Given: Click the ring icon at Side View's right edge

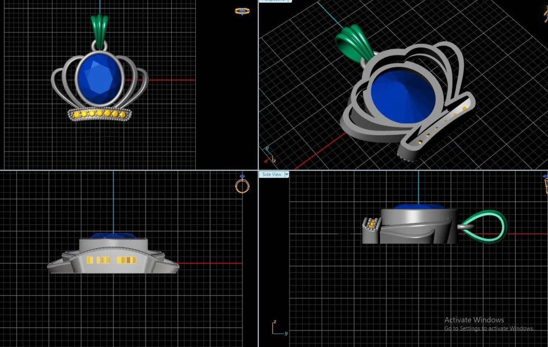Looking at the screenshot, I should pyautogui.click(x=545, y=184).
